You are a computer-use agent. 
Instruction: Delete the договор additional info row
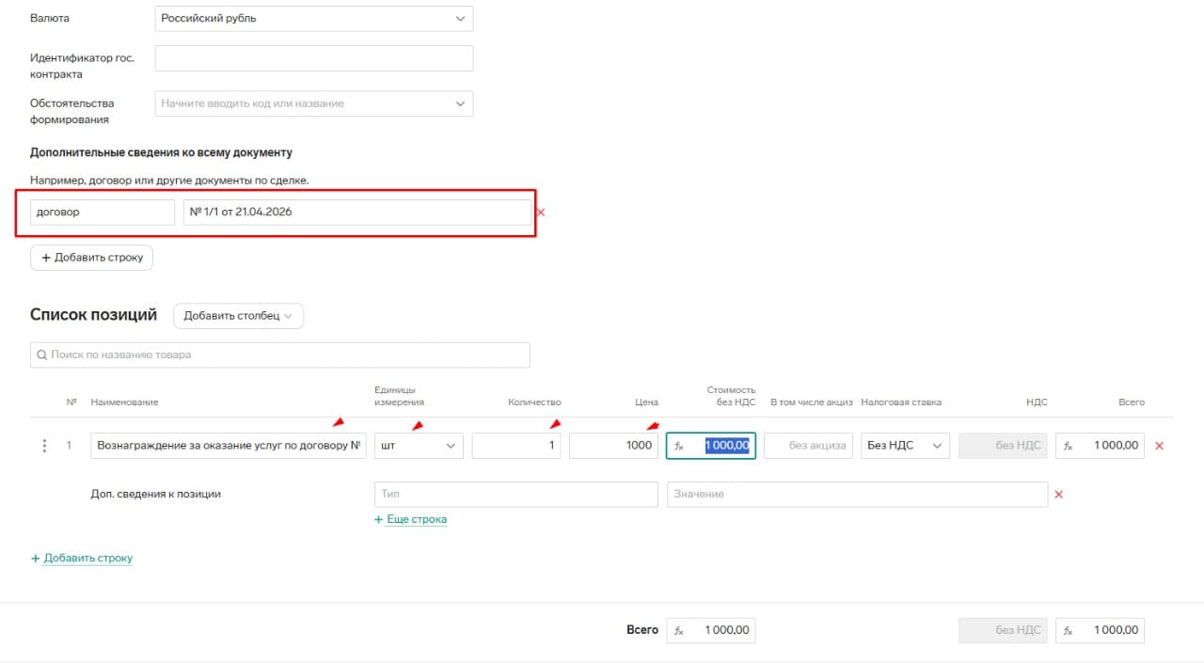coord(541,213)
